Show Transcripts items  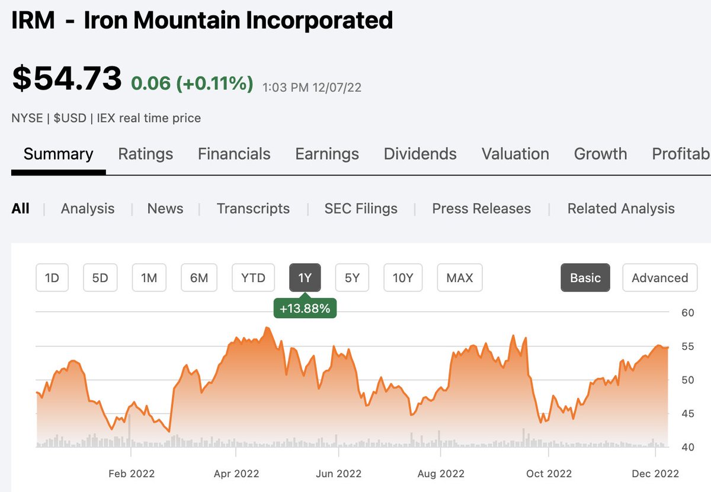[253, 209]
